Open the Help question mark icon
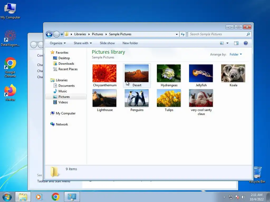Screen dimensions: 270x202 tap(246, 43)
